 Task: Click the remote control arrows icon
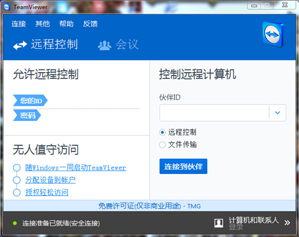tap(20, 45)
